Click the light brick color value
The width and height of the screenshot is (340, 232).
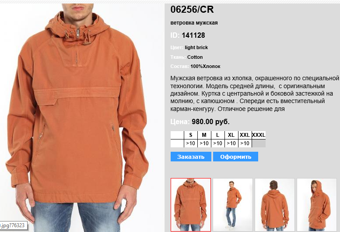[x=196, y=47]
